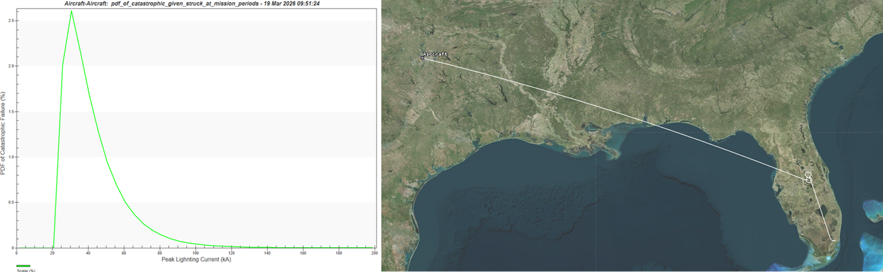
Task: Click the 100 tick label on the x-axis
Action: click(x=196, y=253)
